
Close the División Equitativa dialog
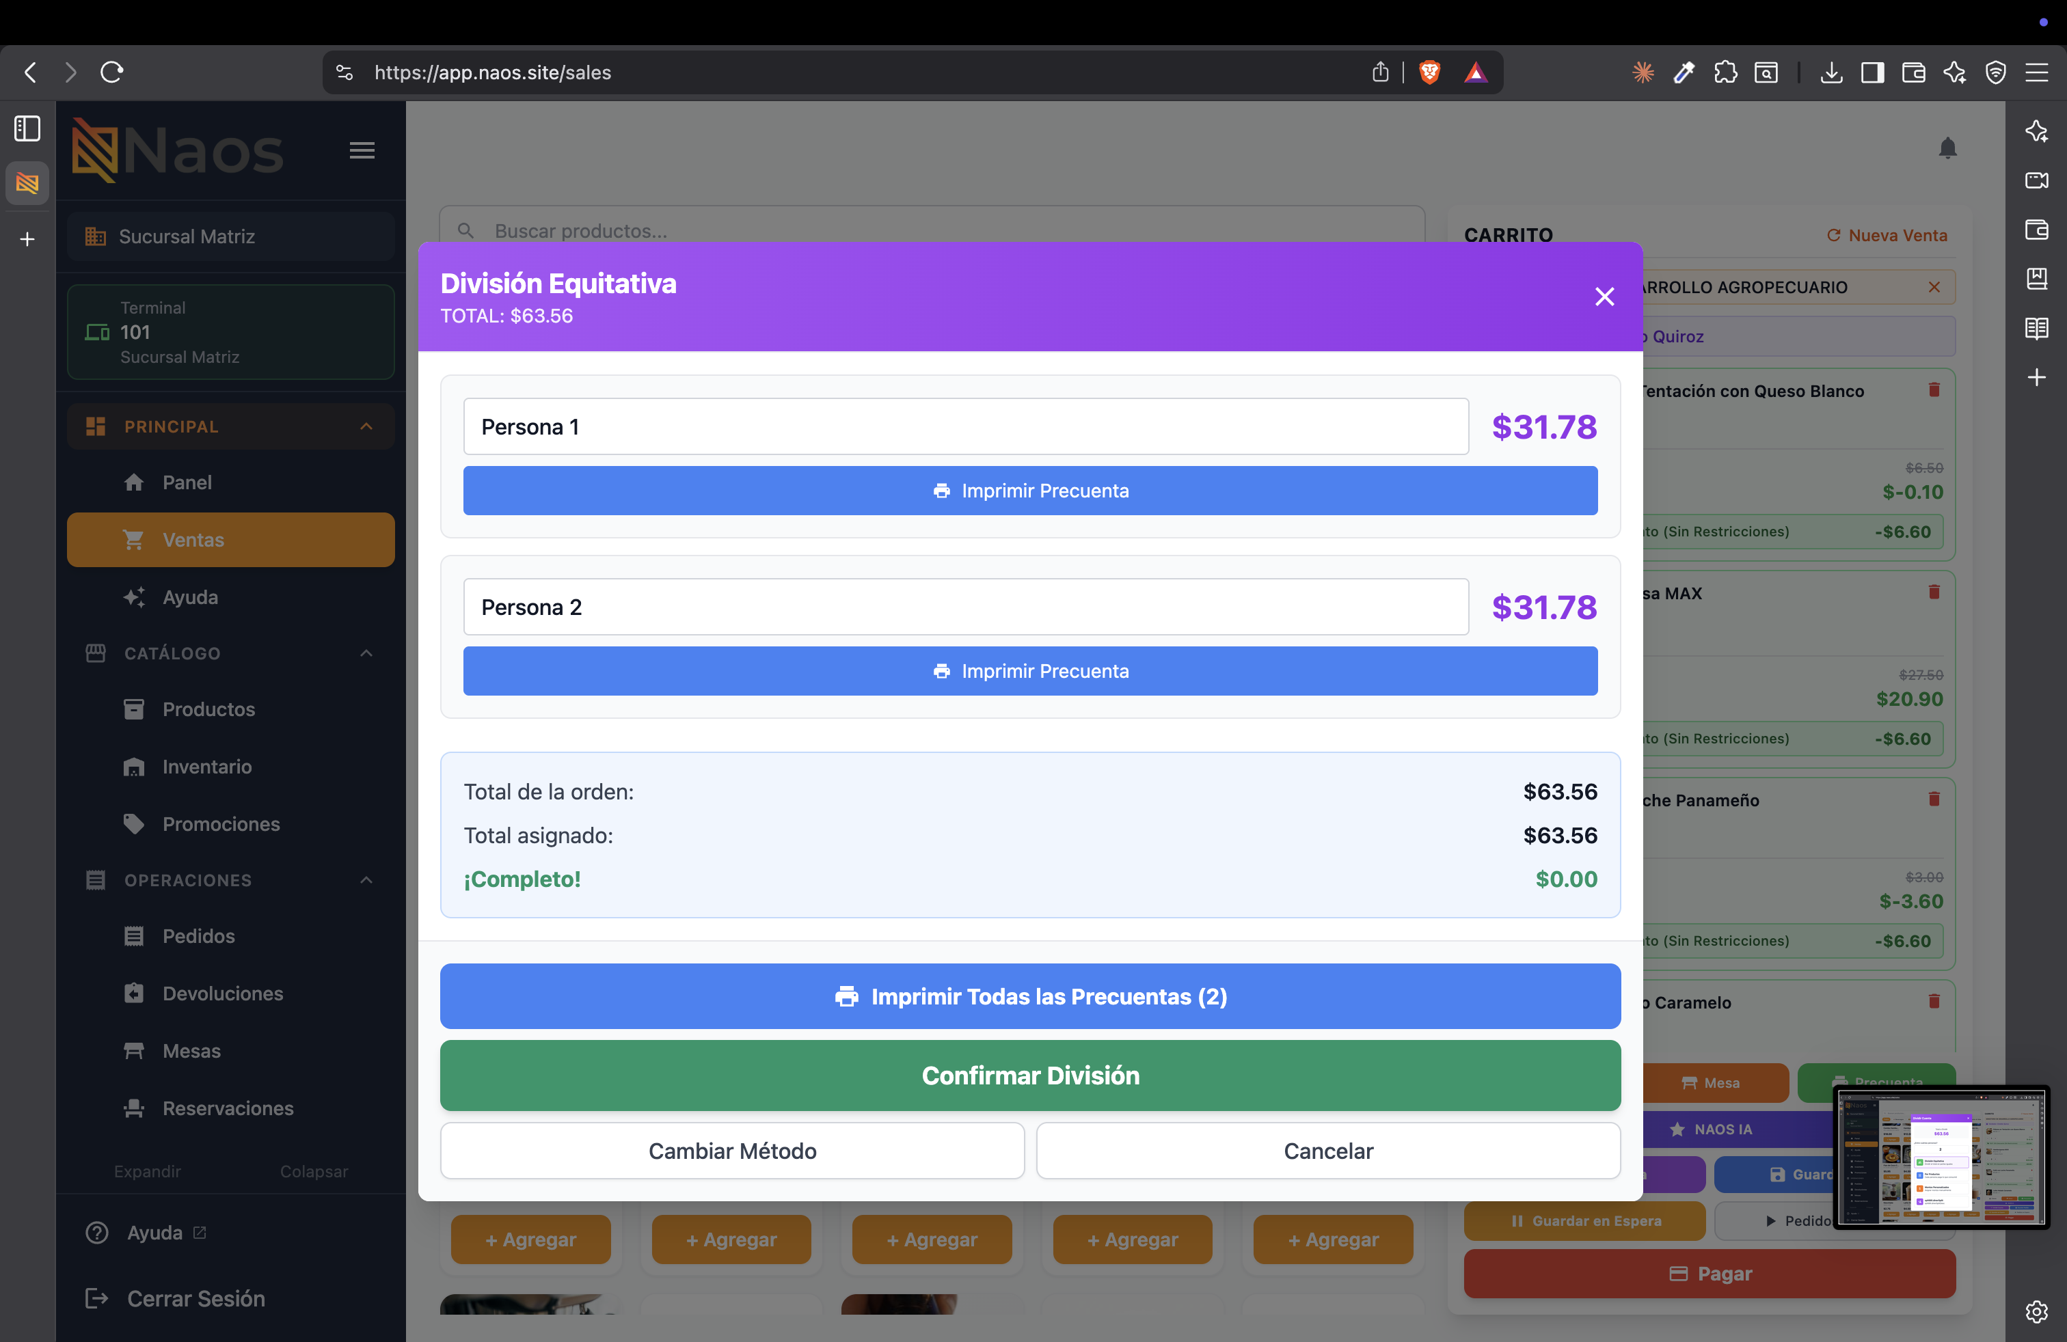tap(1604, 297)
